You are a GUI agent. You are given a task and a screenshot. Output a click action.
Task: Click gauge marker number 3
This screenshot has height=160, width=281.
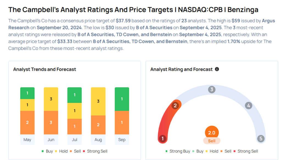212,89
